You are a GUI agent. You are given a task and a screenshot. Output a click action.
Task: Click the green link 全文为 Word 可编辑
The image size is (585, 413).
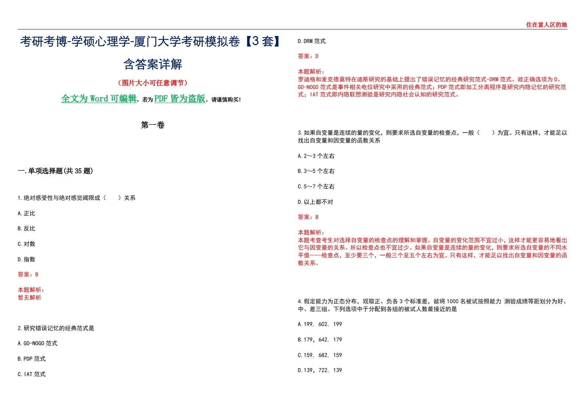(99, 99)
